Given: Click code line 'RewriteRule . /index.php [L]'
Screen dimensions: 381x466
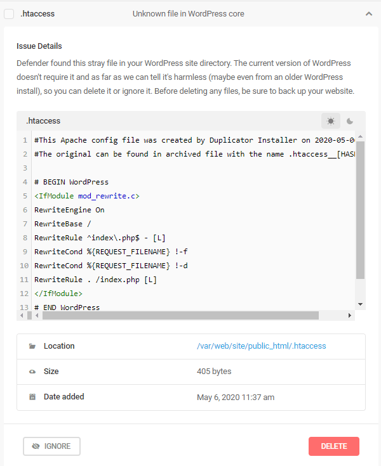Looking at the screenshot, I should 95,280.
